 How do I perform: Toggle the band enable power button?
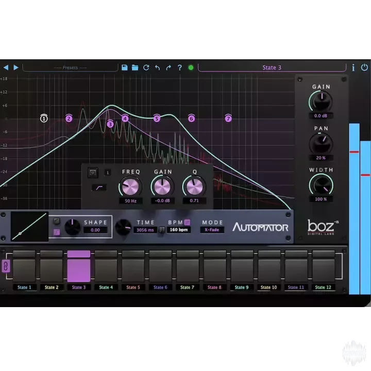pos(93,173)
